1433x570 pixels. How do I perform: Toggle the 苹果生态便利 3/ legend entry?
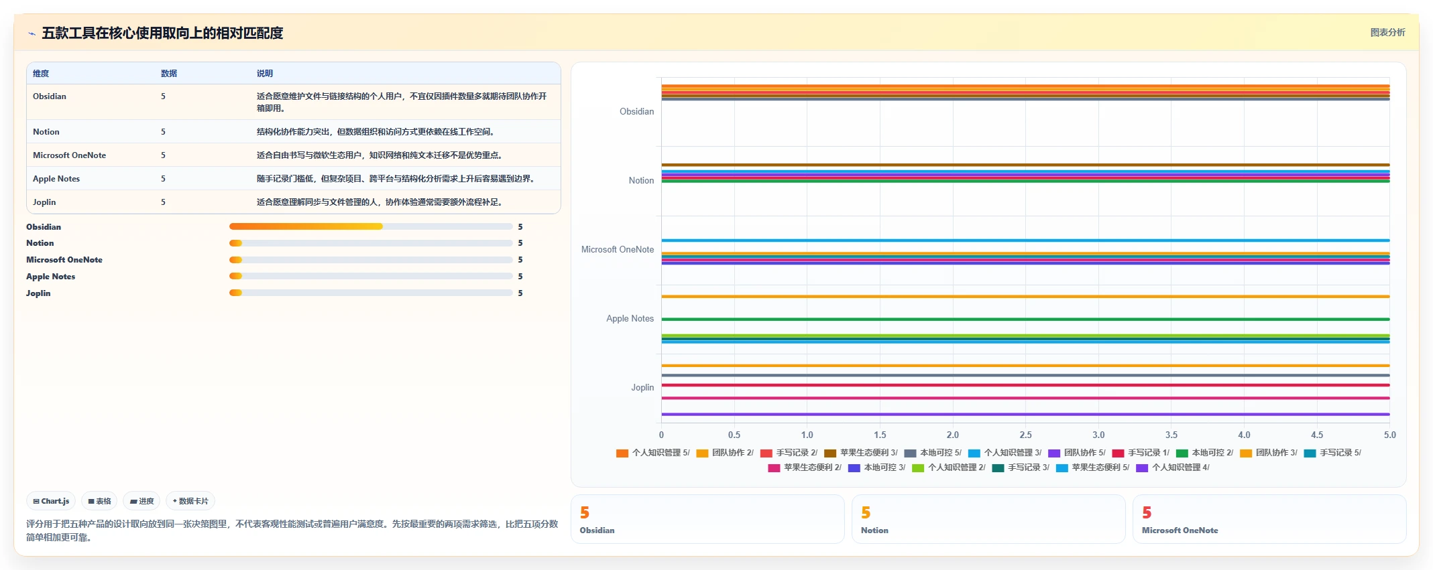pyautogui.click(x=860, y=453)
